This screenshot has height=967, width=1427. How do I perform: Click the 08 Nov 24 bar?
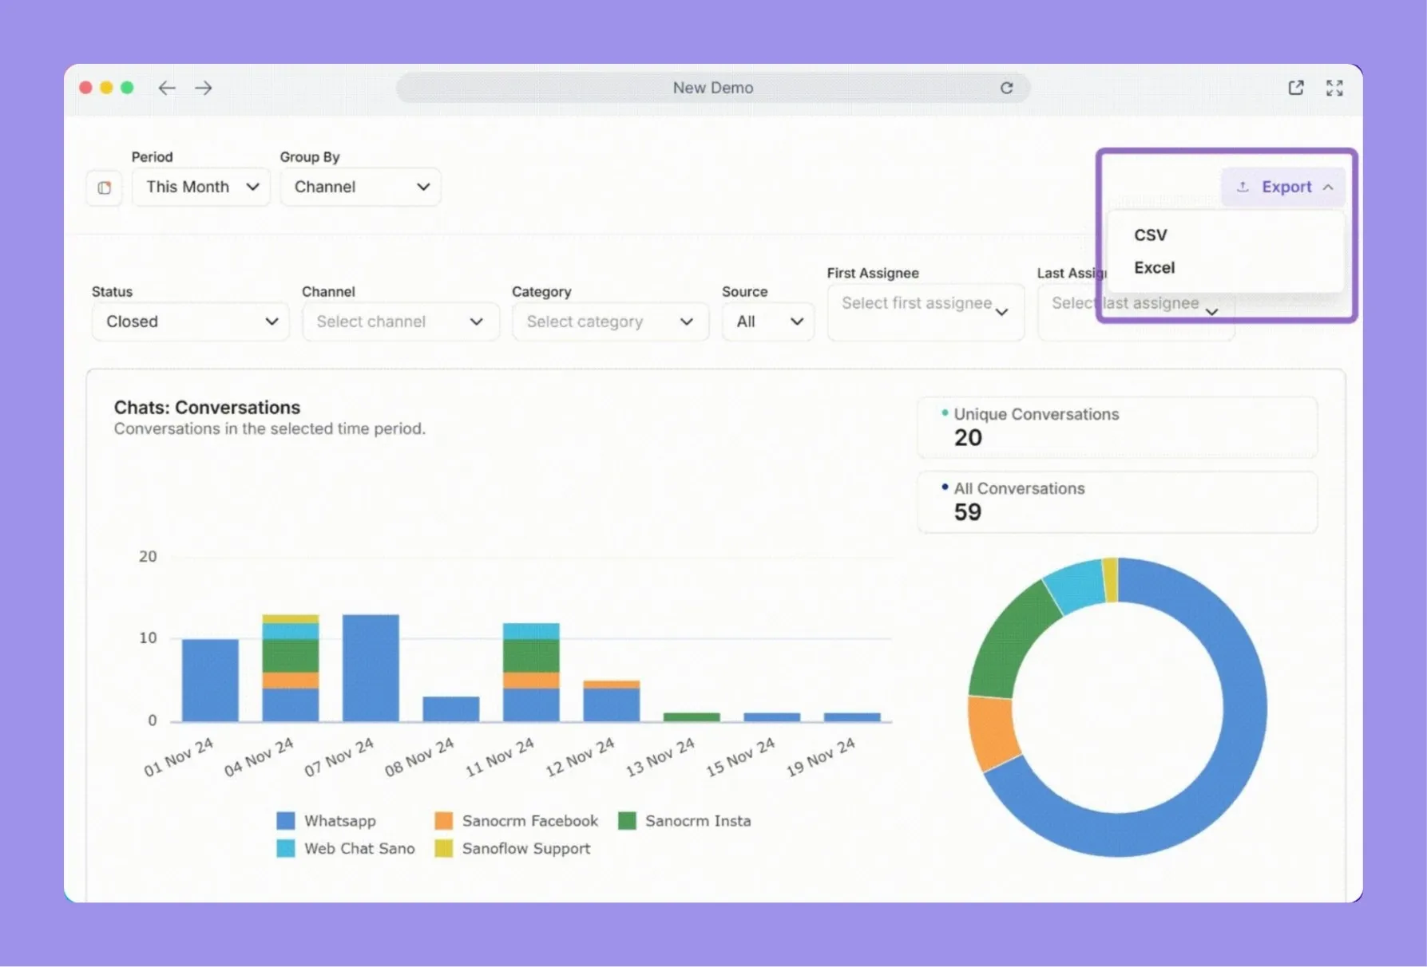tap(451, 709)
